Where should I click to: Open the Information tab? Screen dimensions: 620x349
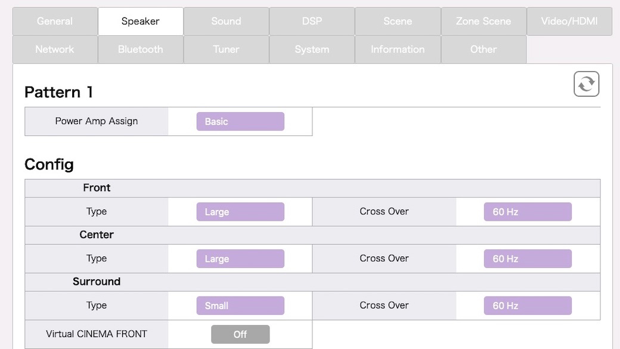tap(398, 50)
